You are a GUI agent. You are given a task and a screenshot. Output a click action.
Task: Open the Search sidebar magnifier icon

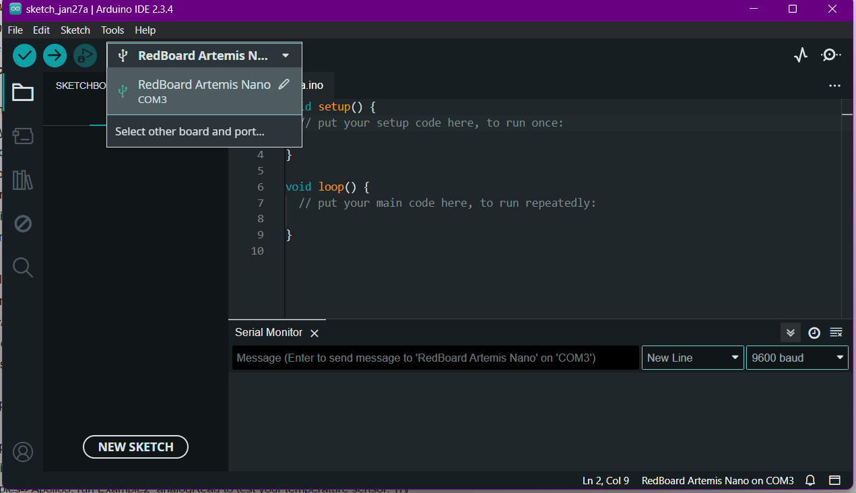point(23,267)
